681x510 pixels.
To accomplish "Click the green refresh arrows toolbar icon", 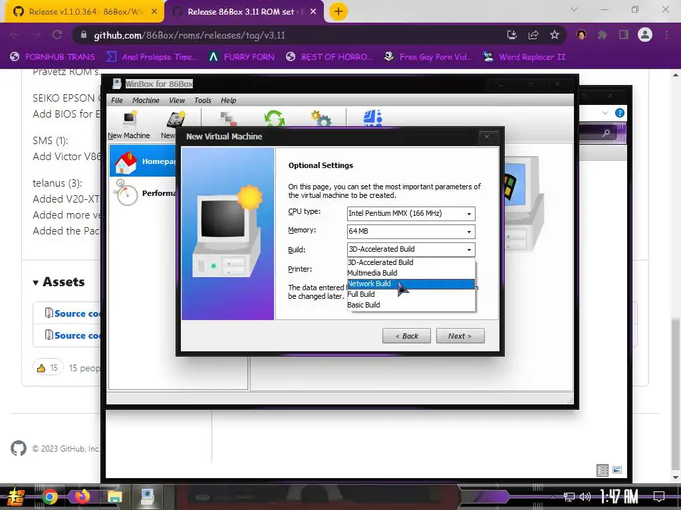I will (x=275, y=118).
